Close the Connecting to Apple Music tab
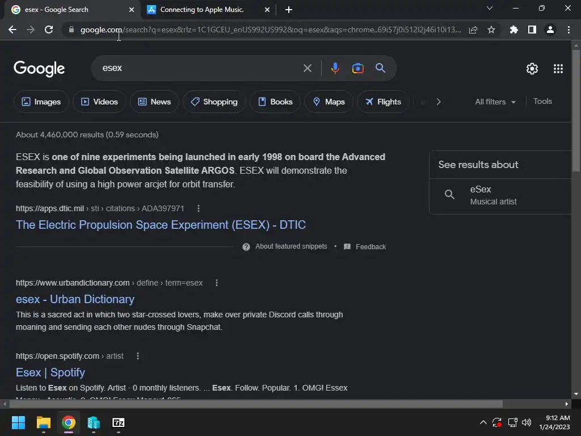This screenshot has width=581, height=436. [267, 10]
